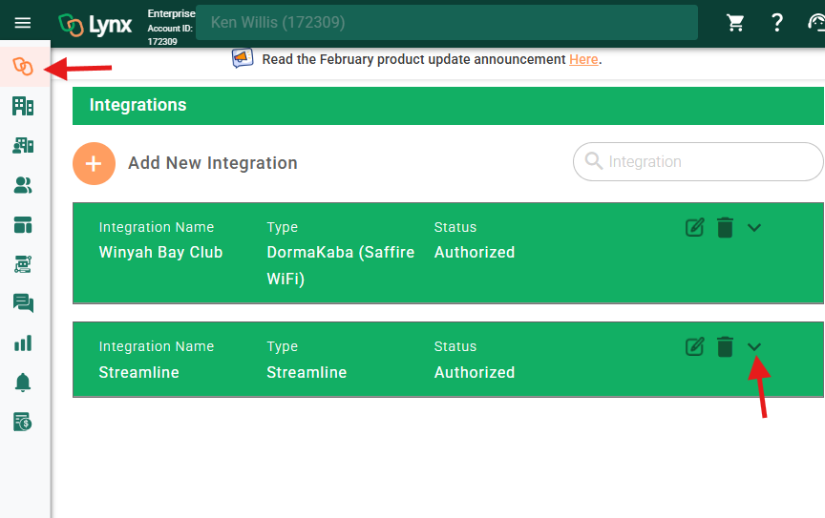Click the orange Add New Integration plus

(x=94, y=163)
